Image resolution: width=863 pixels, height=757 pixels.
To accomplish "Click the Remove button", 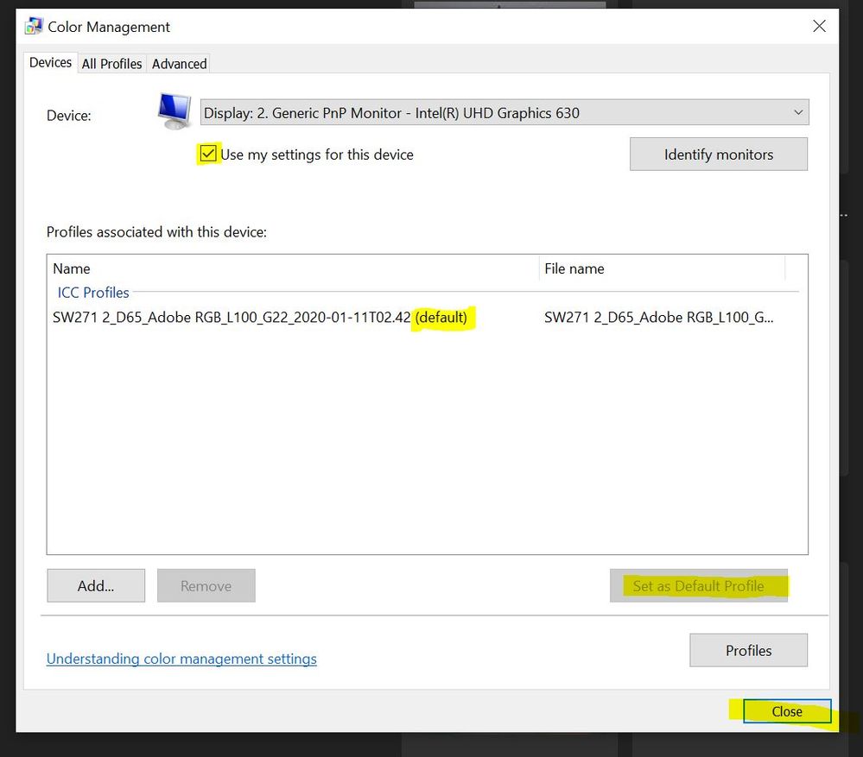I will click(x=206, y=585).
